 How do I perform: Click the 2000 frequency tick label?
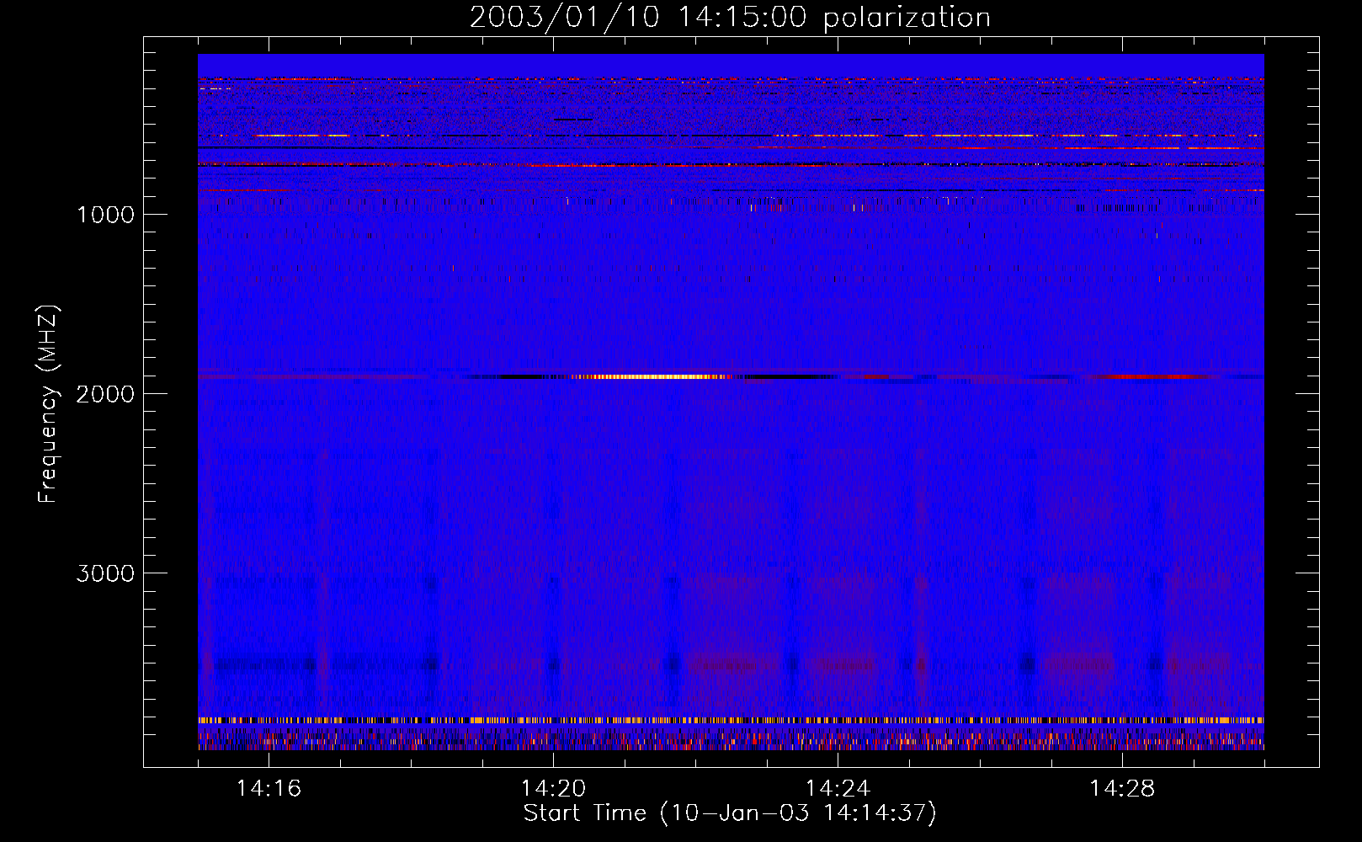(105, 394)
